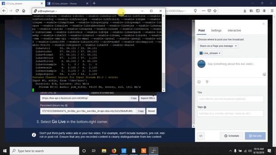Maximize the pi@raspberrypi terminal window
Screen dimensions: 276x155
[x=151, y=11]
